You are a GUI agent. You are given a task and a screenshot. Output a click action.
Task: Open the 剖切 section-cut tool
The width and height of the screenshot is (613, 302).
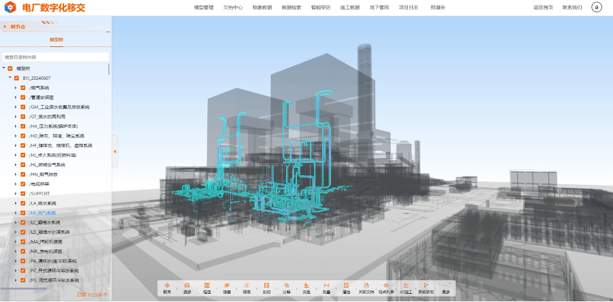[266, 286]
